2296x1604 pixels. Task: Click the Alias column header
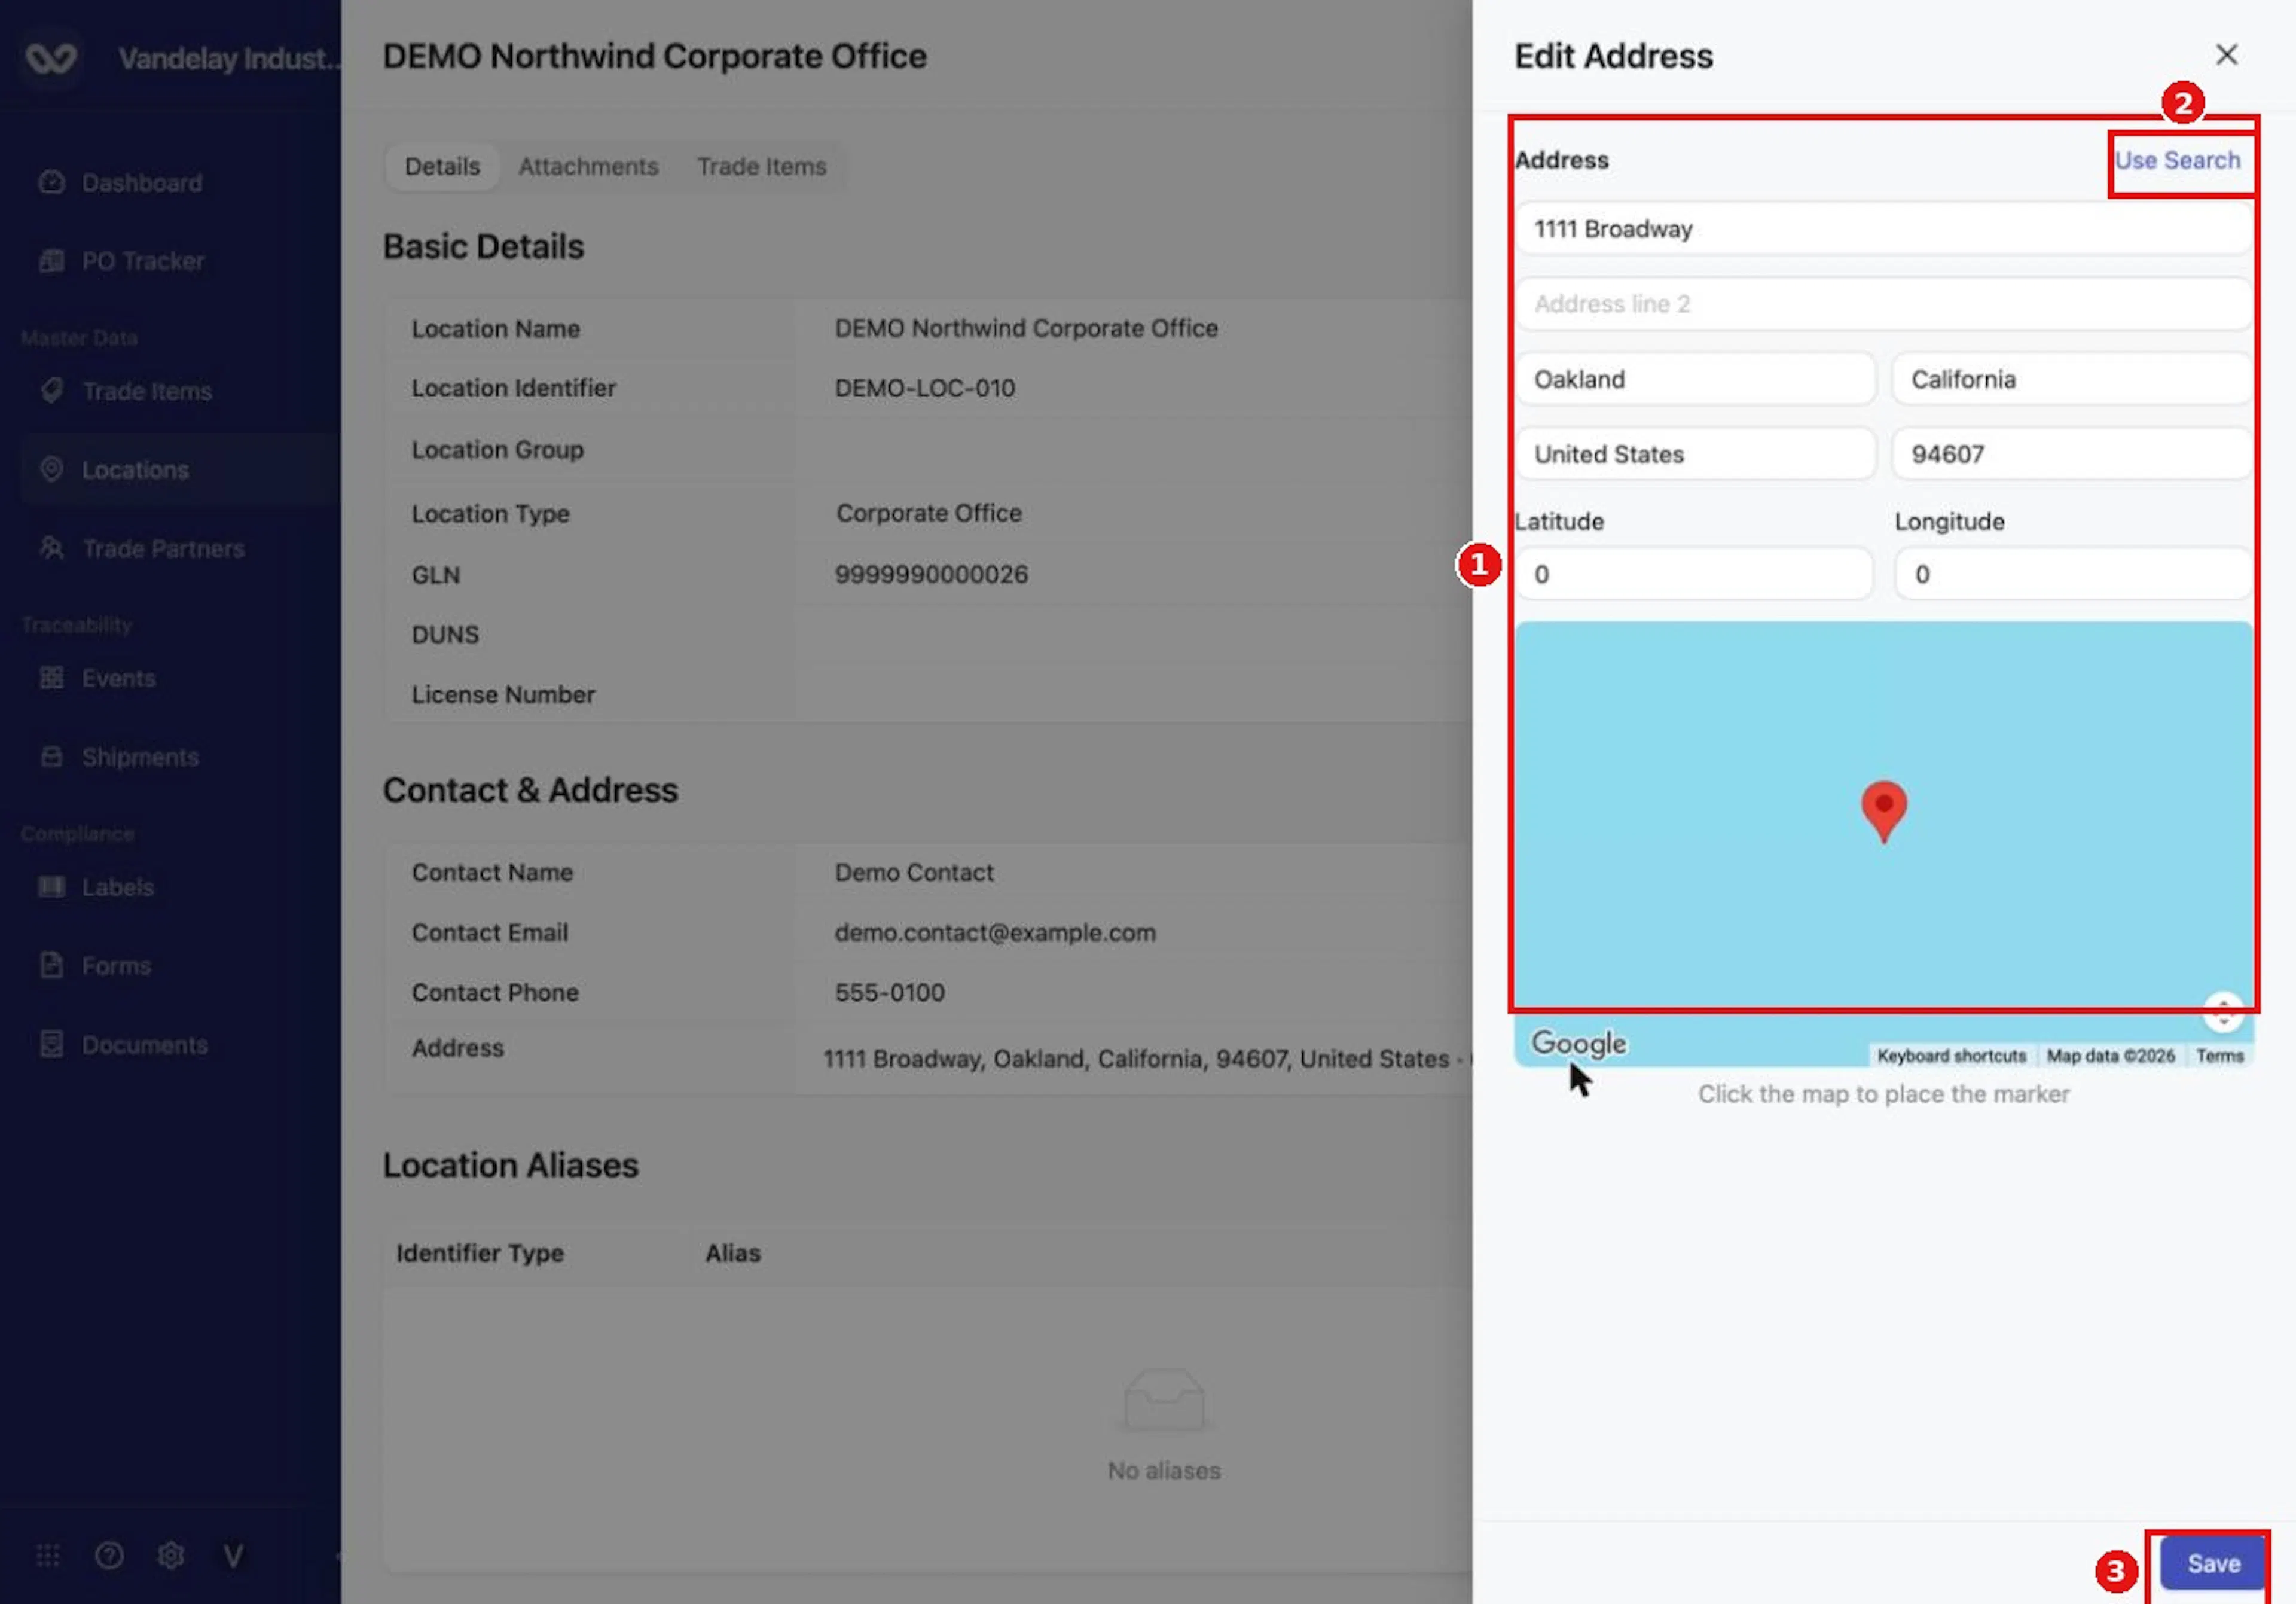tap(733, 1253)
